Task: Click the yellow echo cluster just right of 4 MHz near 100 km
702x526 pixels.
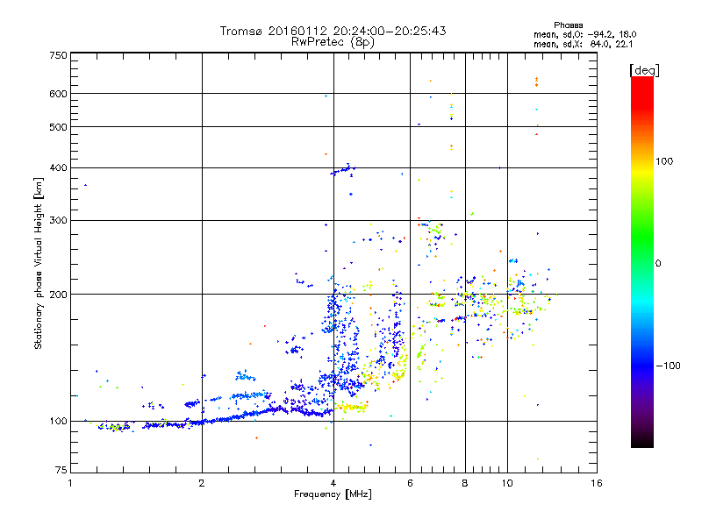Action: tap(352, 407)
